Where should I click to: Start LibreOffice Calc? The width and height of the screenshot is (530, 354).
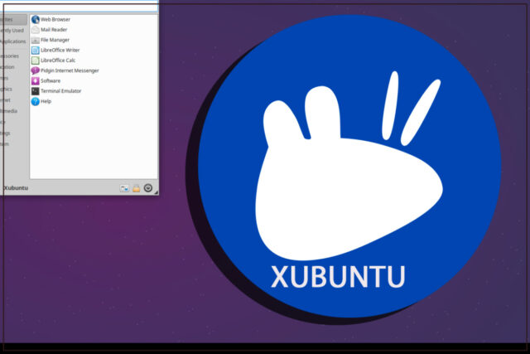tap(94, 61)
